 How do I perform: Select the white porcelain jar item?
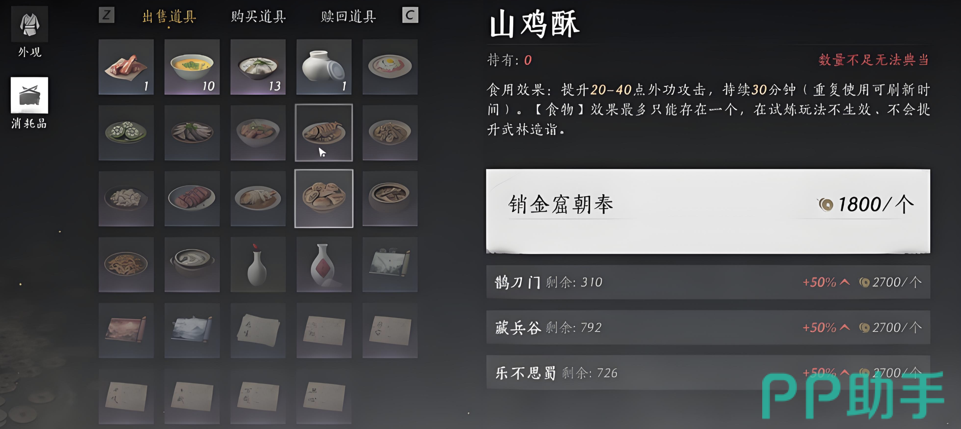click(x=324, y=67)
